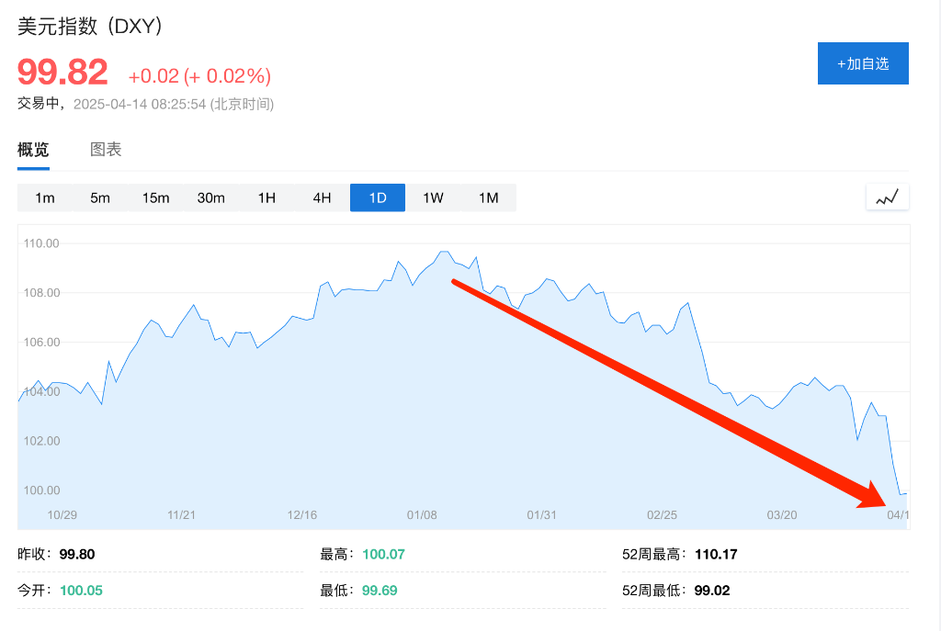
Task: Click the 52周最高 value 110.17
Action: pyautogui.click(x=716, y=554)
